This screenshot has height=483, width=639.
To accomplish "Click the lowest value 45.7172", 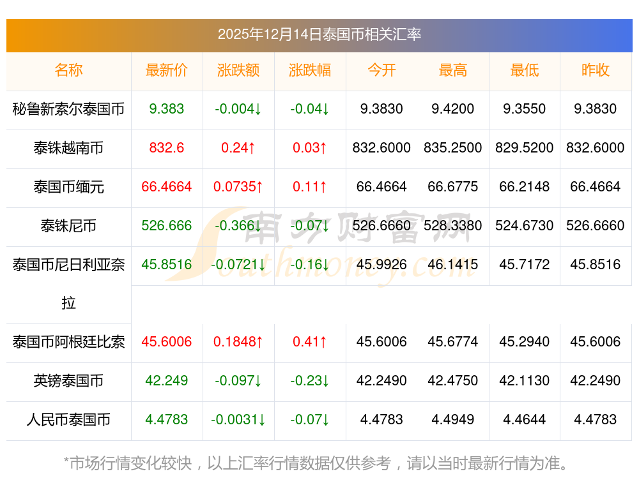I will (525, 264).
